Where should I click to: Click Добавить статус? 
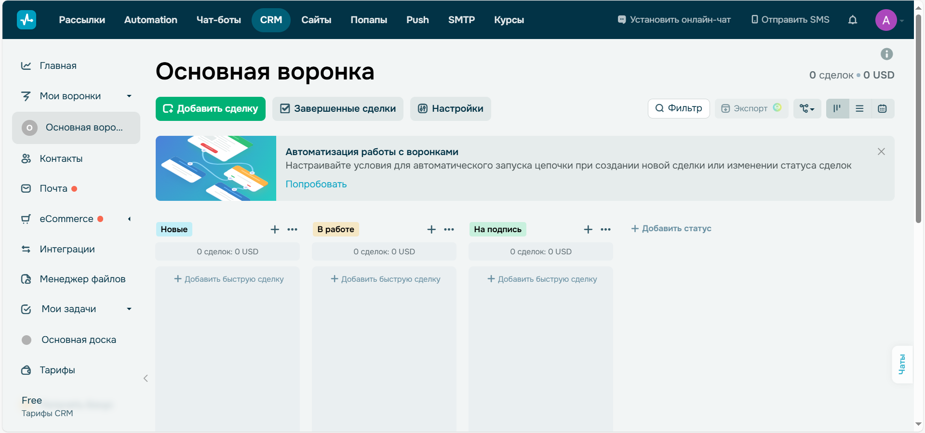coord(671,228)
